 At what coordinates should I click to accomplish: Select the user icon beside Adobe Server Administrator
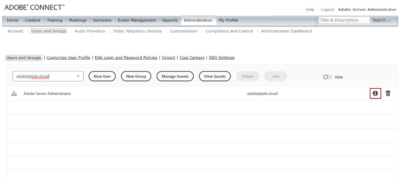14,94
